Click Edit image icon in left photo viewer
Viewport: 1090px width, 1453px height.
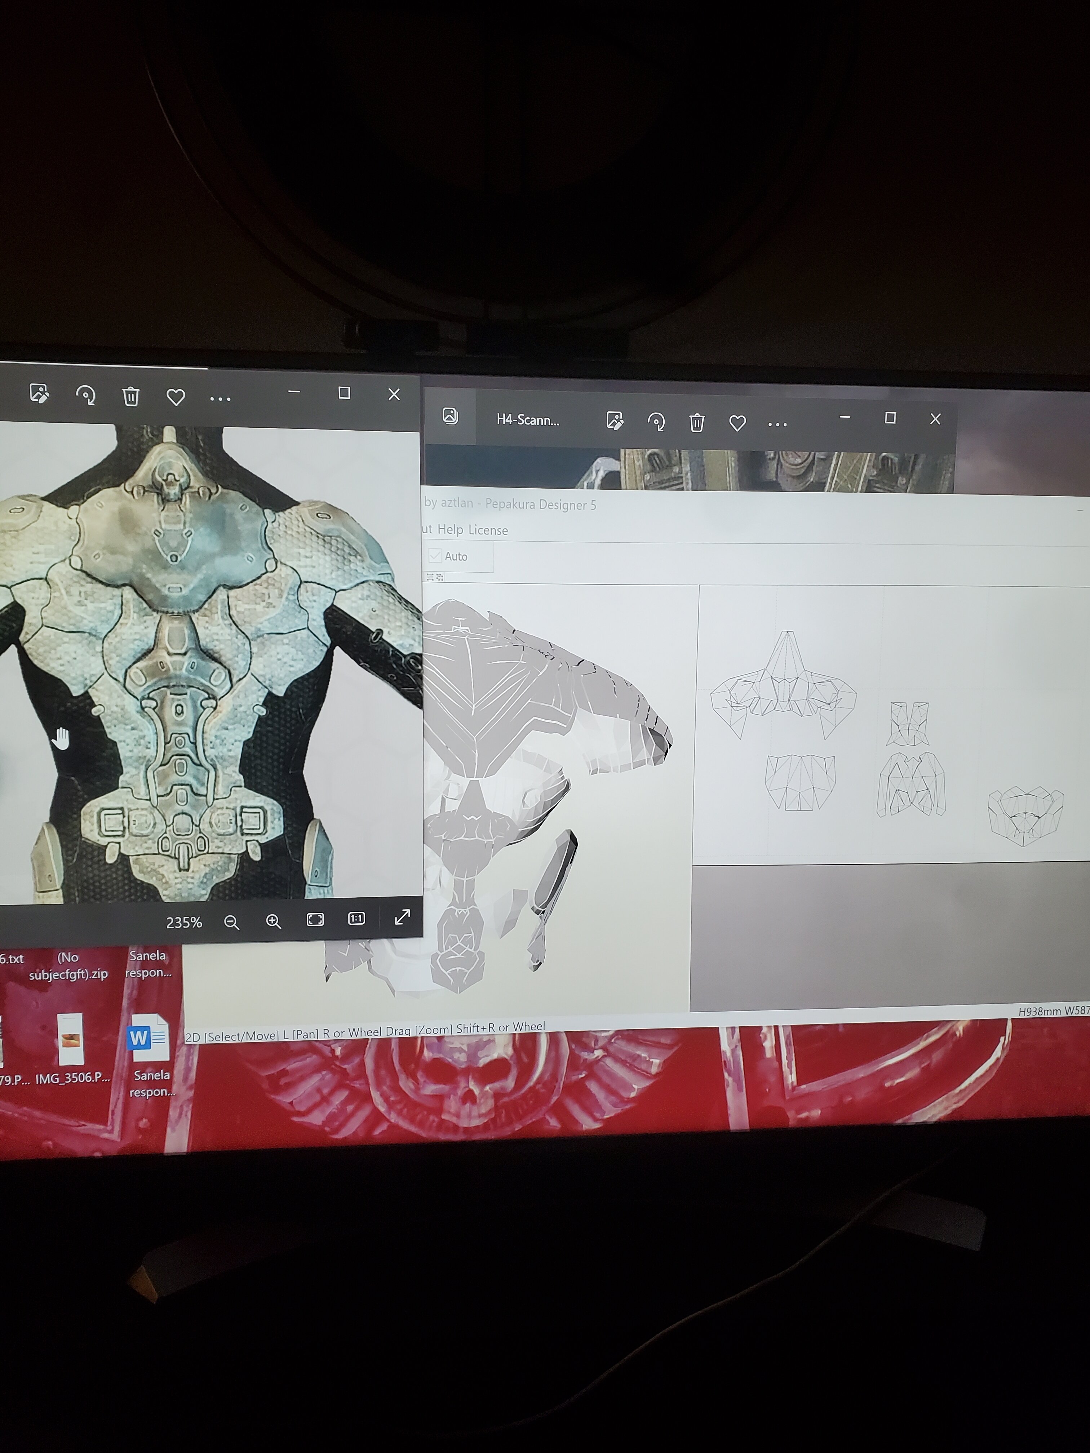coord(39,394)
